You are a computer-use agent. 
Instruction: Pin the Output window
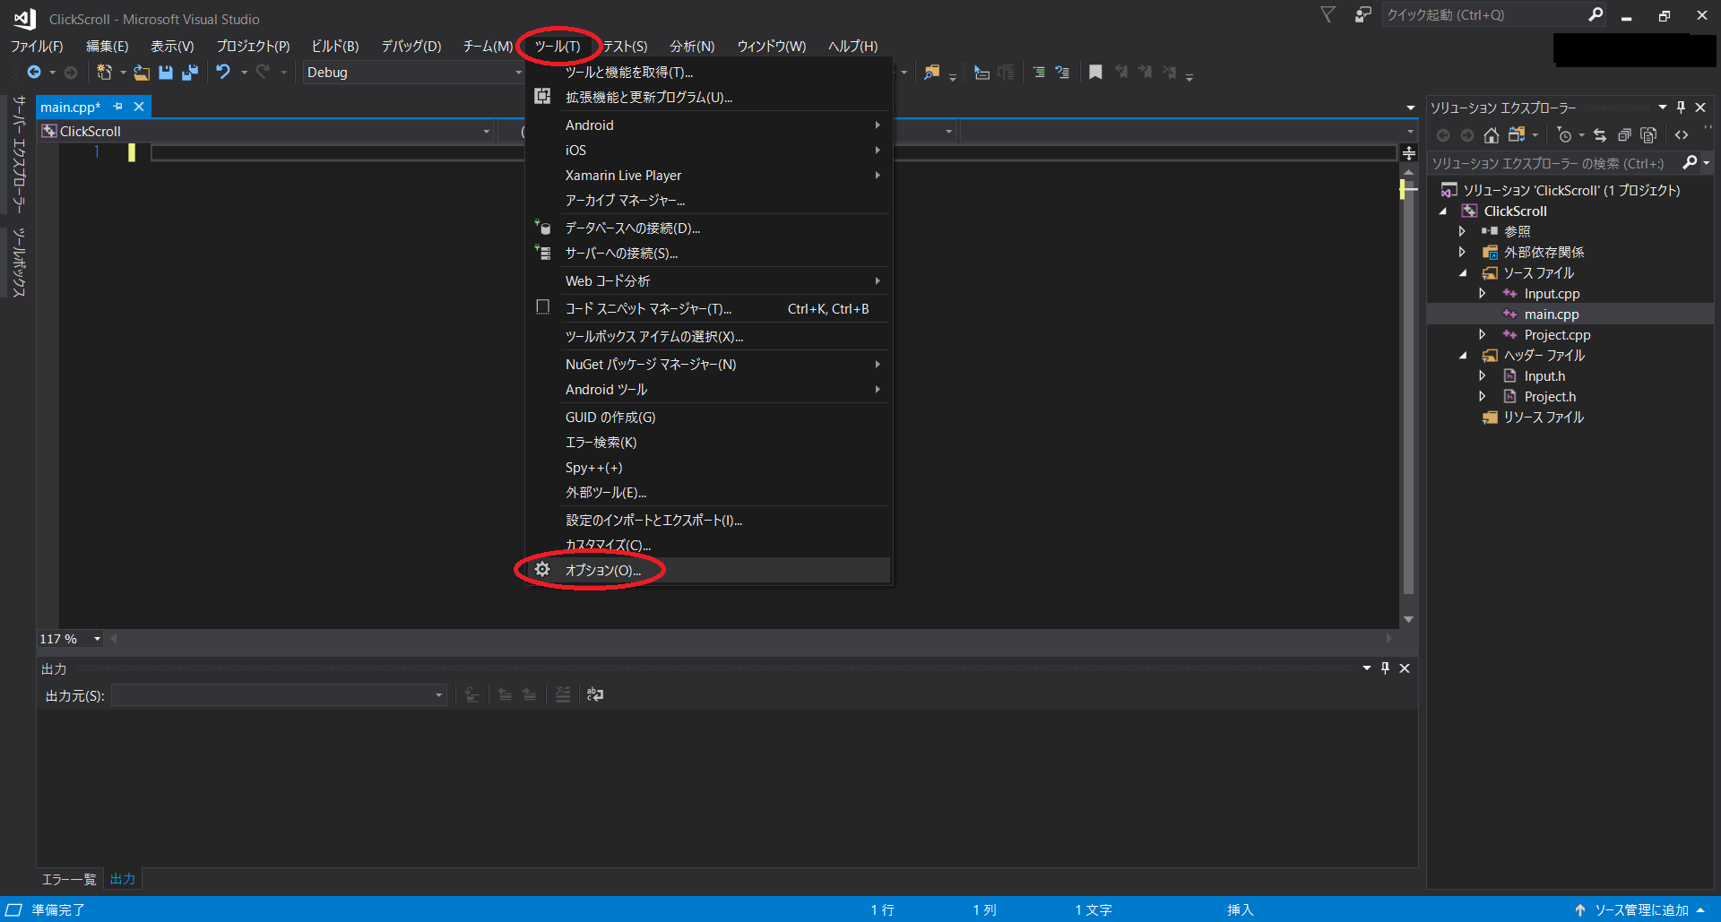tap(1385, 668)
